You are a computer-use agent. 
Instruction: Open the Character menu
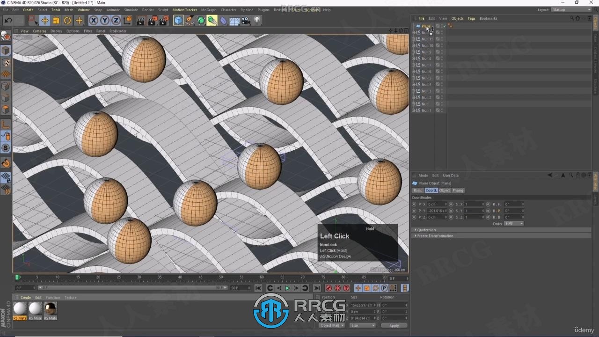228,10
